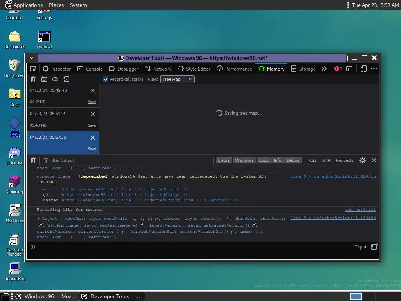This screenshot has height=301, width=401.
Task: Expand the logged Object entry
Action: (38, 219)
